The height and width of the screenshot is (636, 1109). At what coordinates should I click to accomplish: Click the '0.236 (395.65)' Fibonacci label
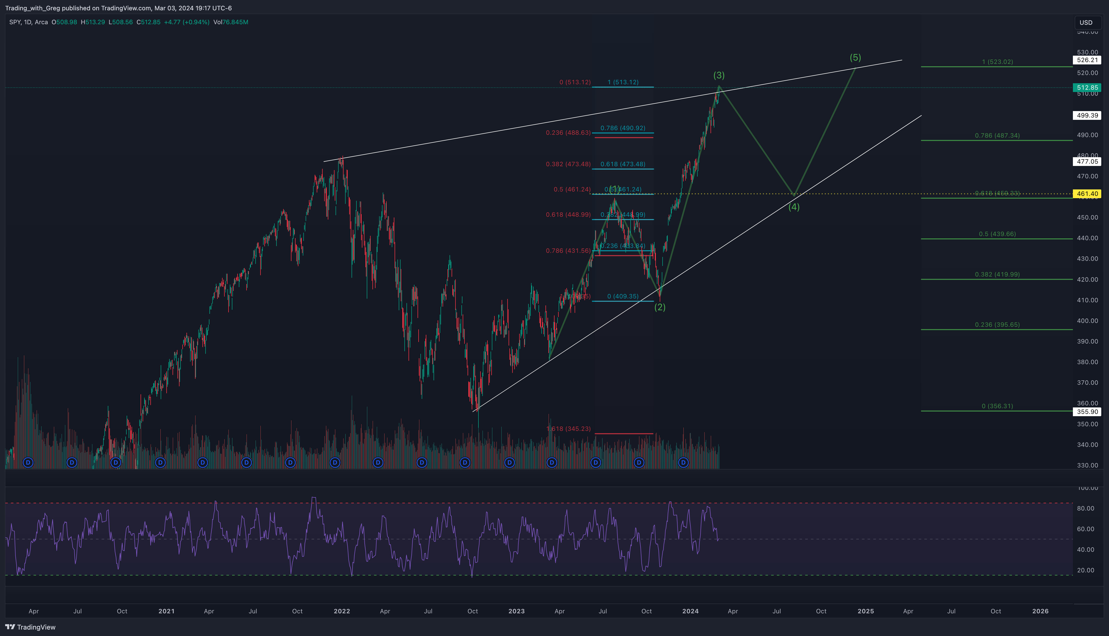998,325
